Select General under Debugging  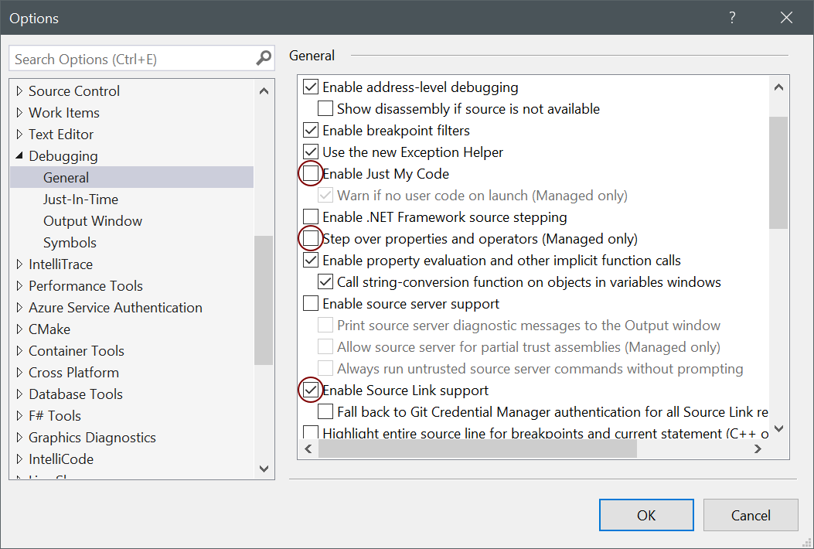tap(132, 178)
